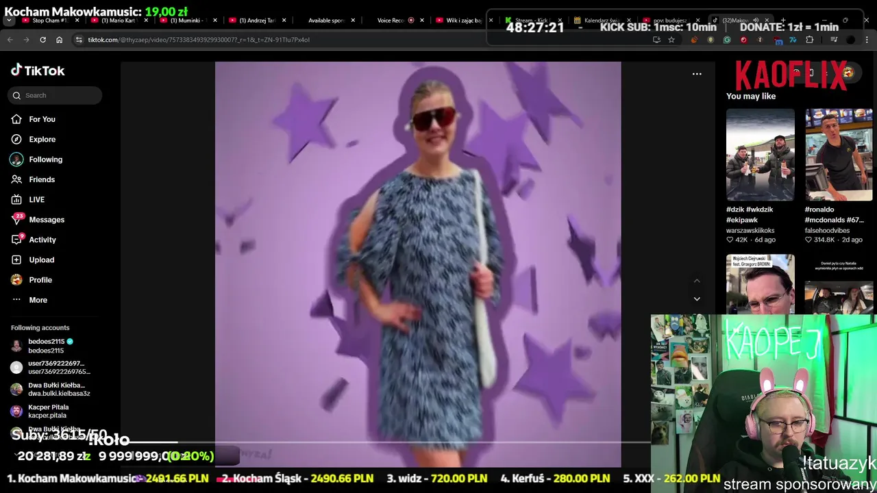The image size is (877, 493).
Task: Click the TikTok video player
Action: (418, 264)
